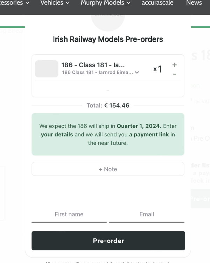Focus the First name field
Viewport: 210px width, 263px height.
(69, 214)
